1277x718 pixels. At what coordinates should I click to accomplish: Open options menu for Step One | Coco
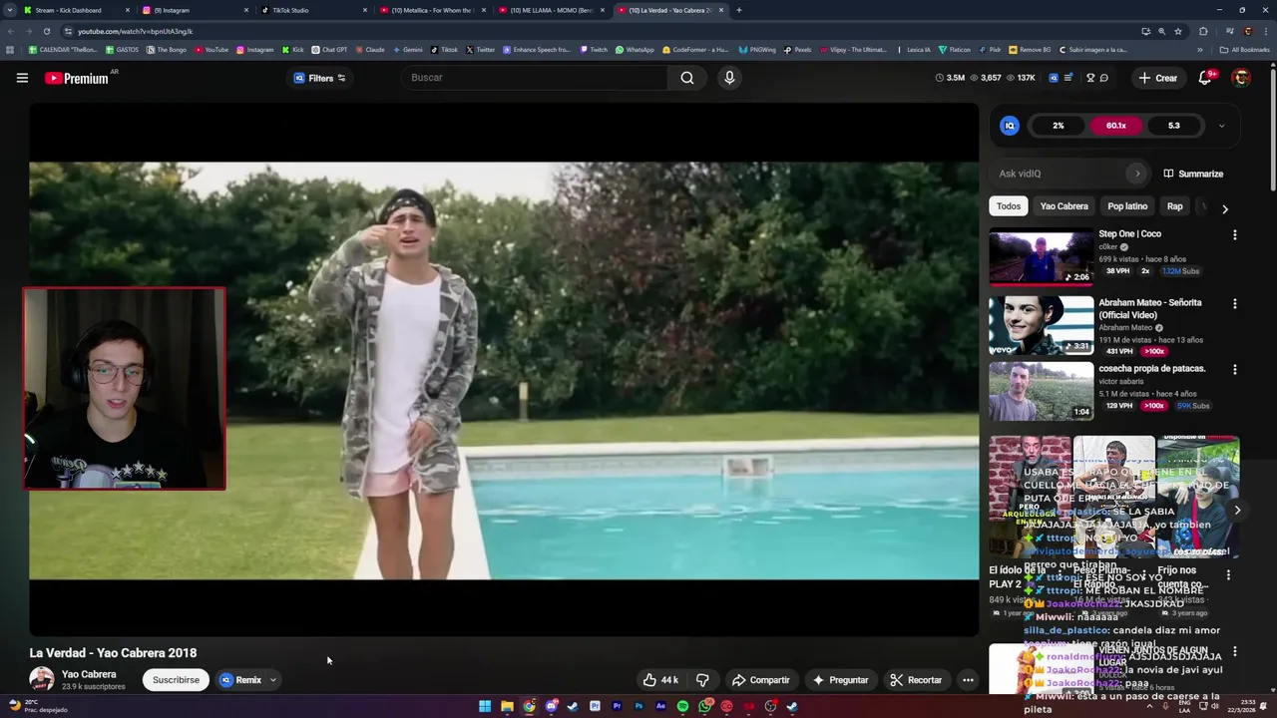pos(1235,235)
